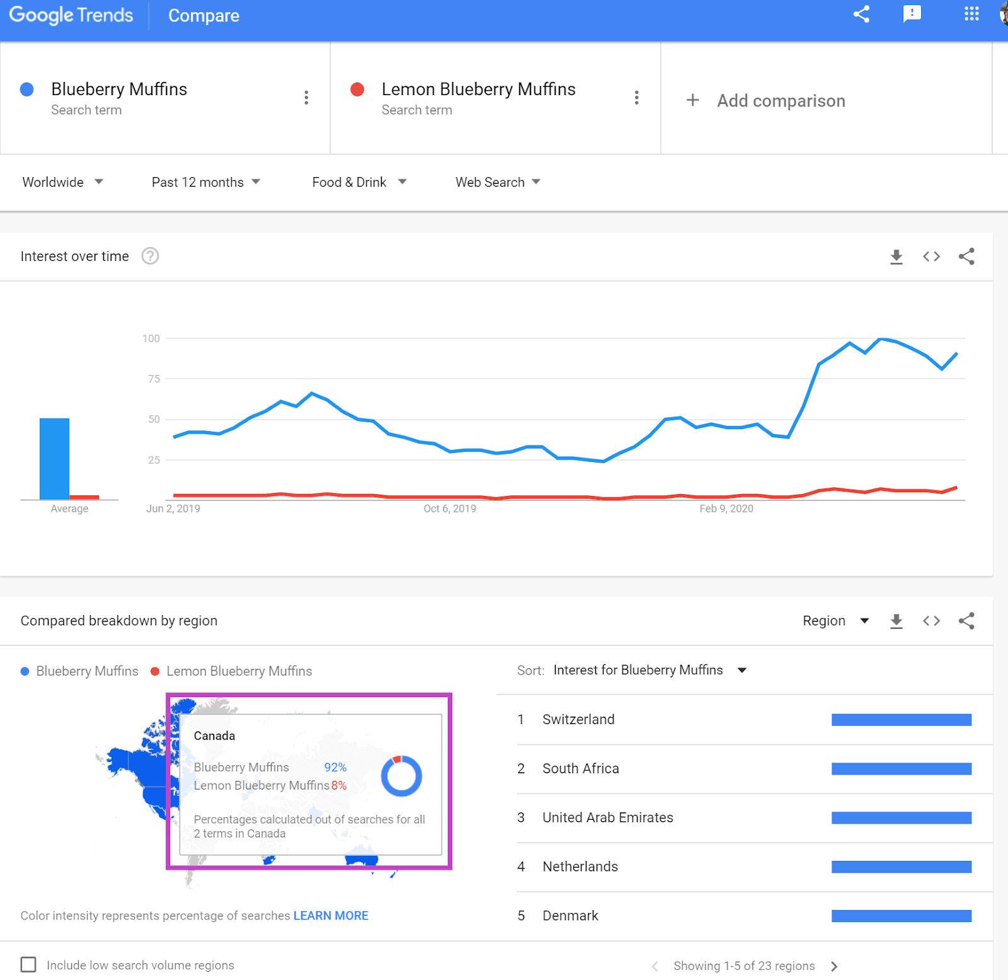Open the LEARN MORE link

click(330, 915)
